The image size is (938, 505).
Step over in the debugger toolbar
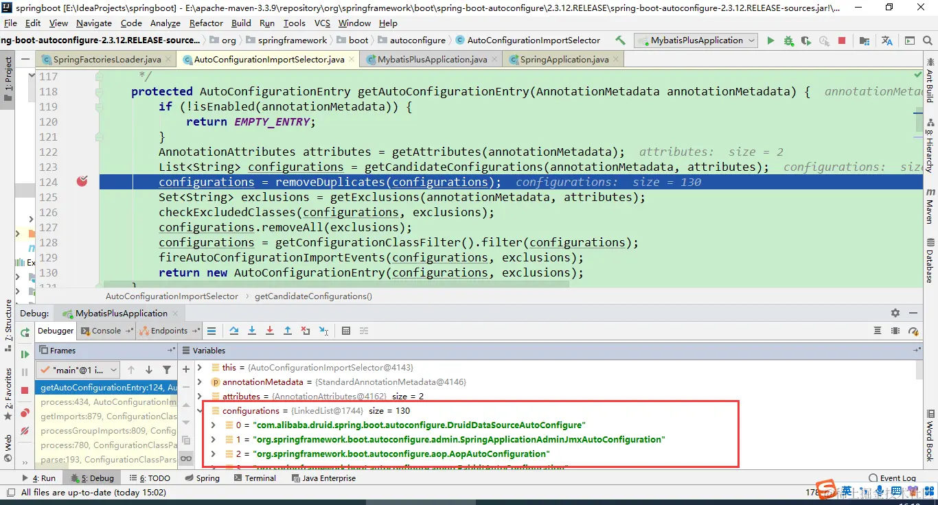(x=234, y=331)
